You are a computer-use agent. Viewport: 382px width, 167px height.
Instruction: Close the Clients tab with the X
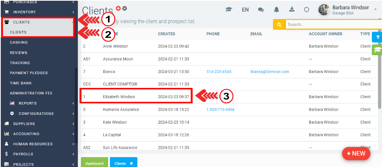click(x=131, y=163)
